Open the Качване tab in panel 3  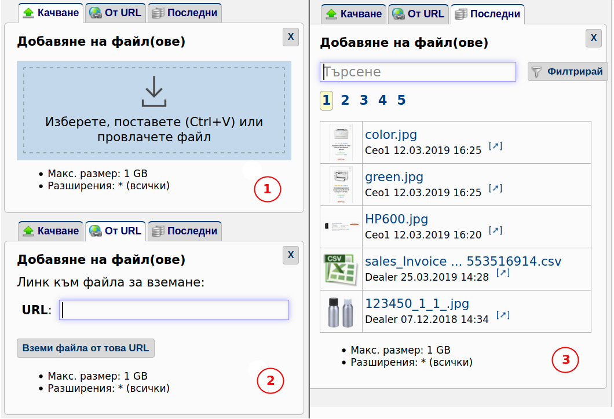coord(353,14)
